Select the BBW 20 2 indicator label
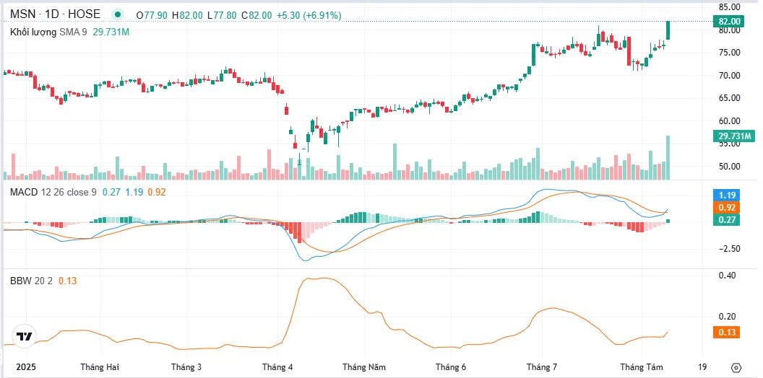Screen dimensions: 763x378 [31, 281]
